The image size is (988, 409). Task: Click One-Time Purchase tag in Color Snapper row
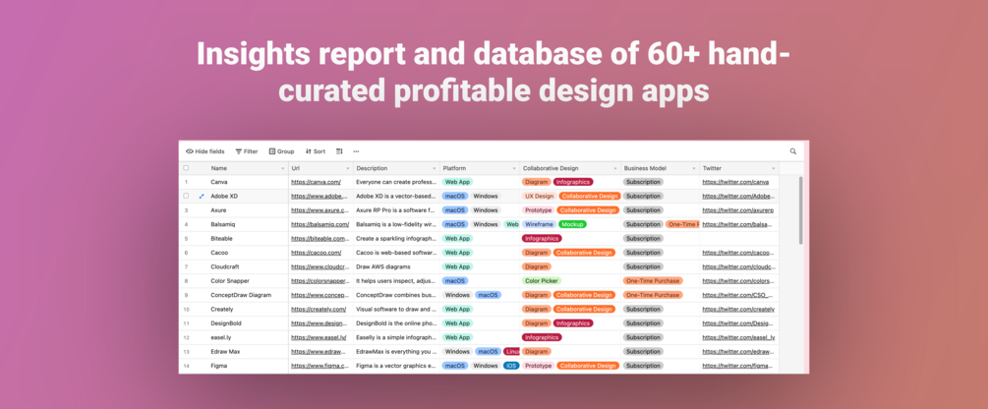[653, 281]
